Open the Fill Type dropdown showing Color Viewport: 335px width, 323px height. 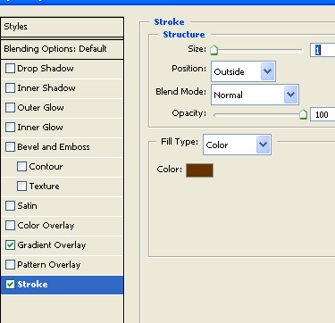(x=237, y=145)
